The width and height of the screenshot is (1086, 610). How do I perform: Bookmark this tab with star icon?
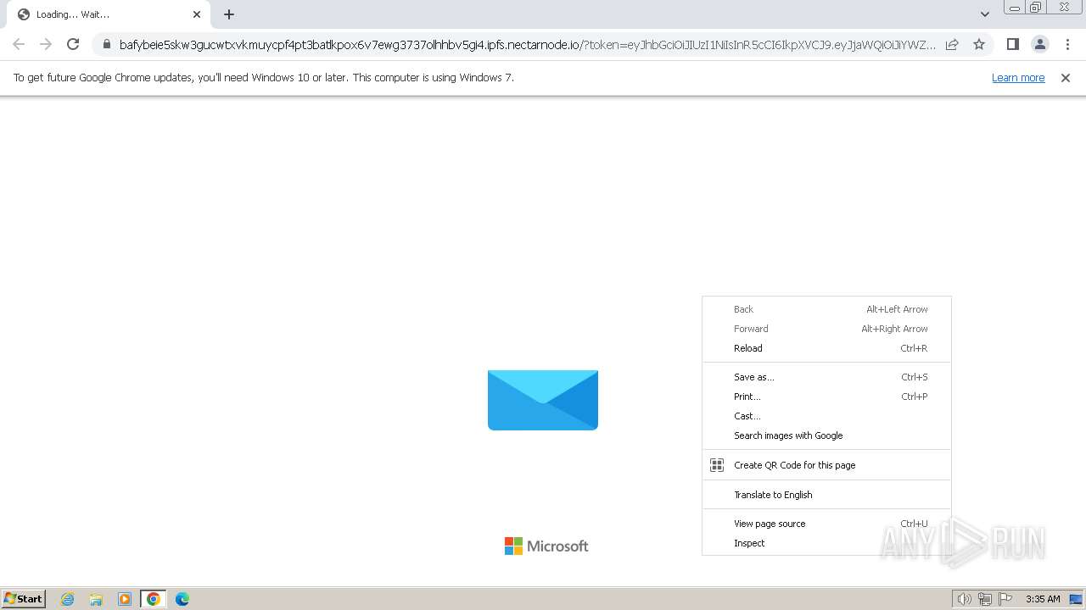point(979,44)
